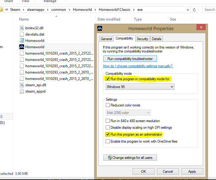
Task: Sort by the Type column header
Action: tap(138, 19)
